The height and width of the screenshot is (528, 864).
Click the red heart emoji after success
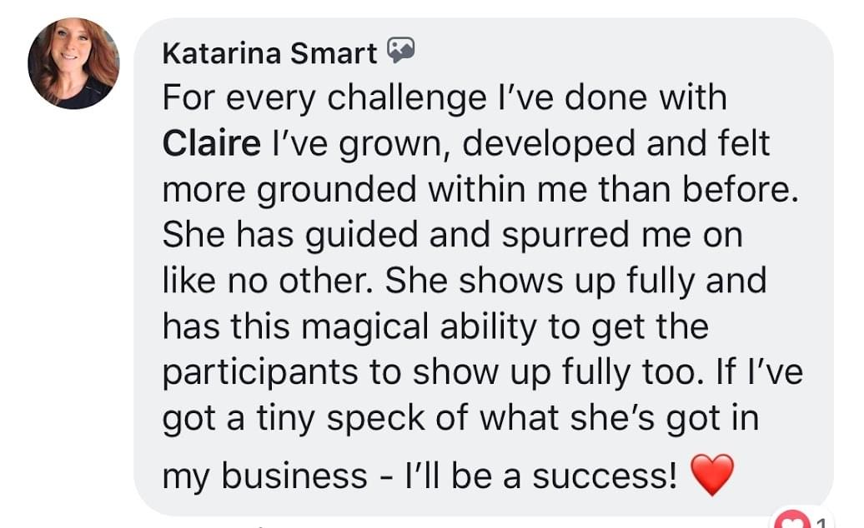tap(712, 475)
